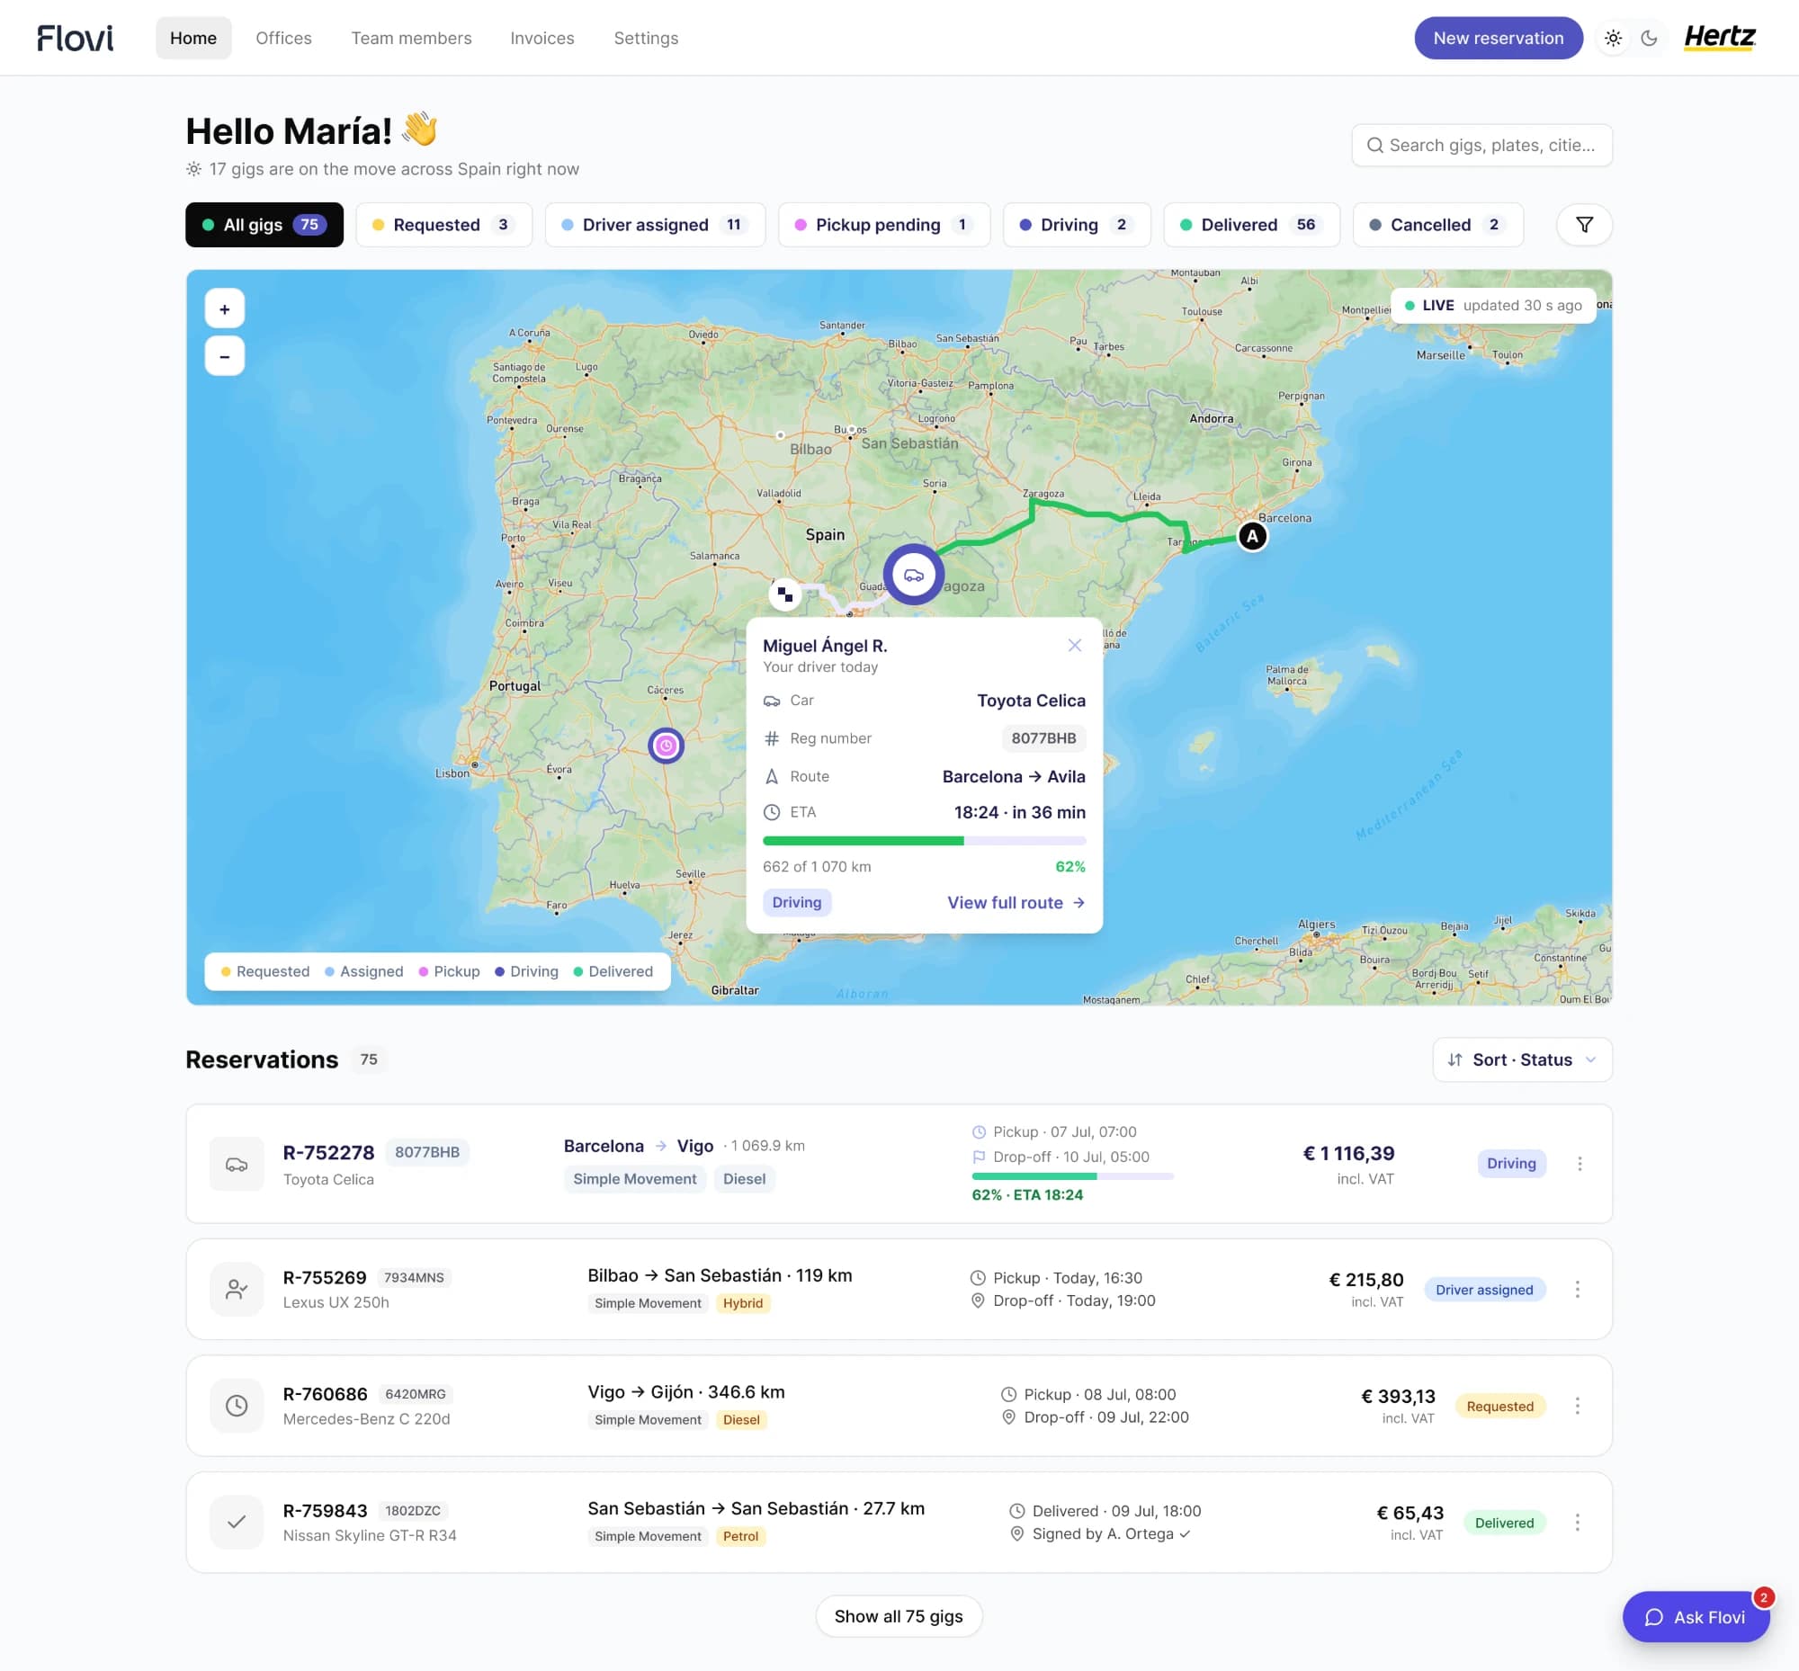Click the Reservations count badge 75

[369, 1059]
